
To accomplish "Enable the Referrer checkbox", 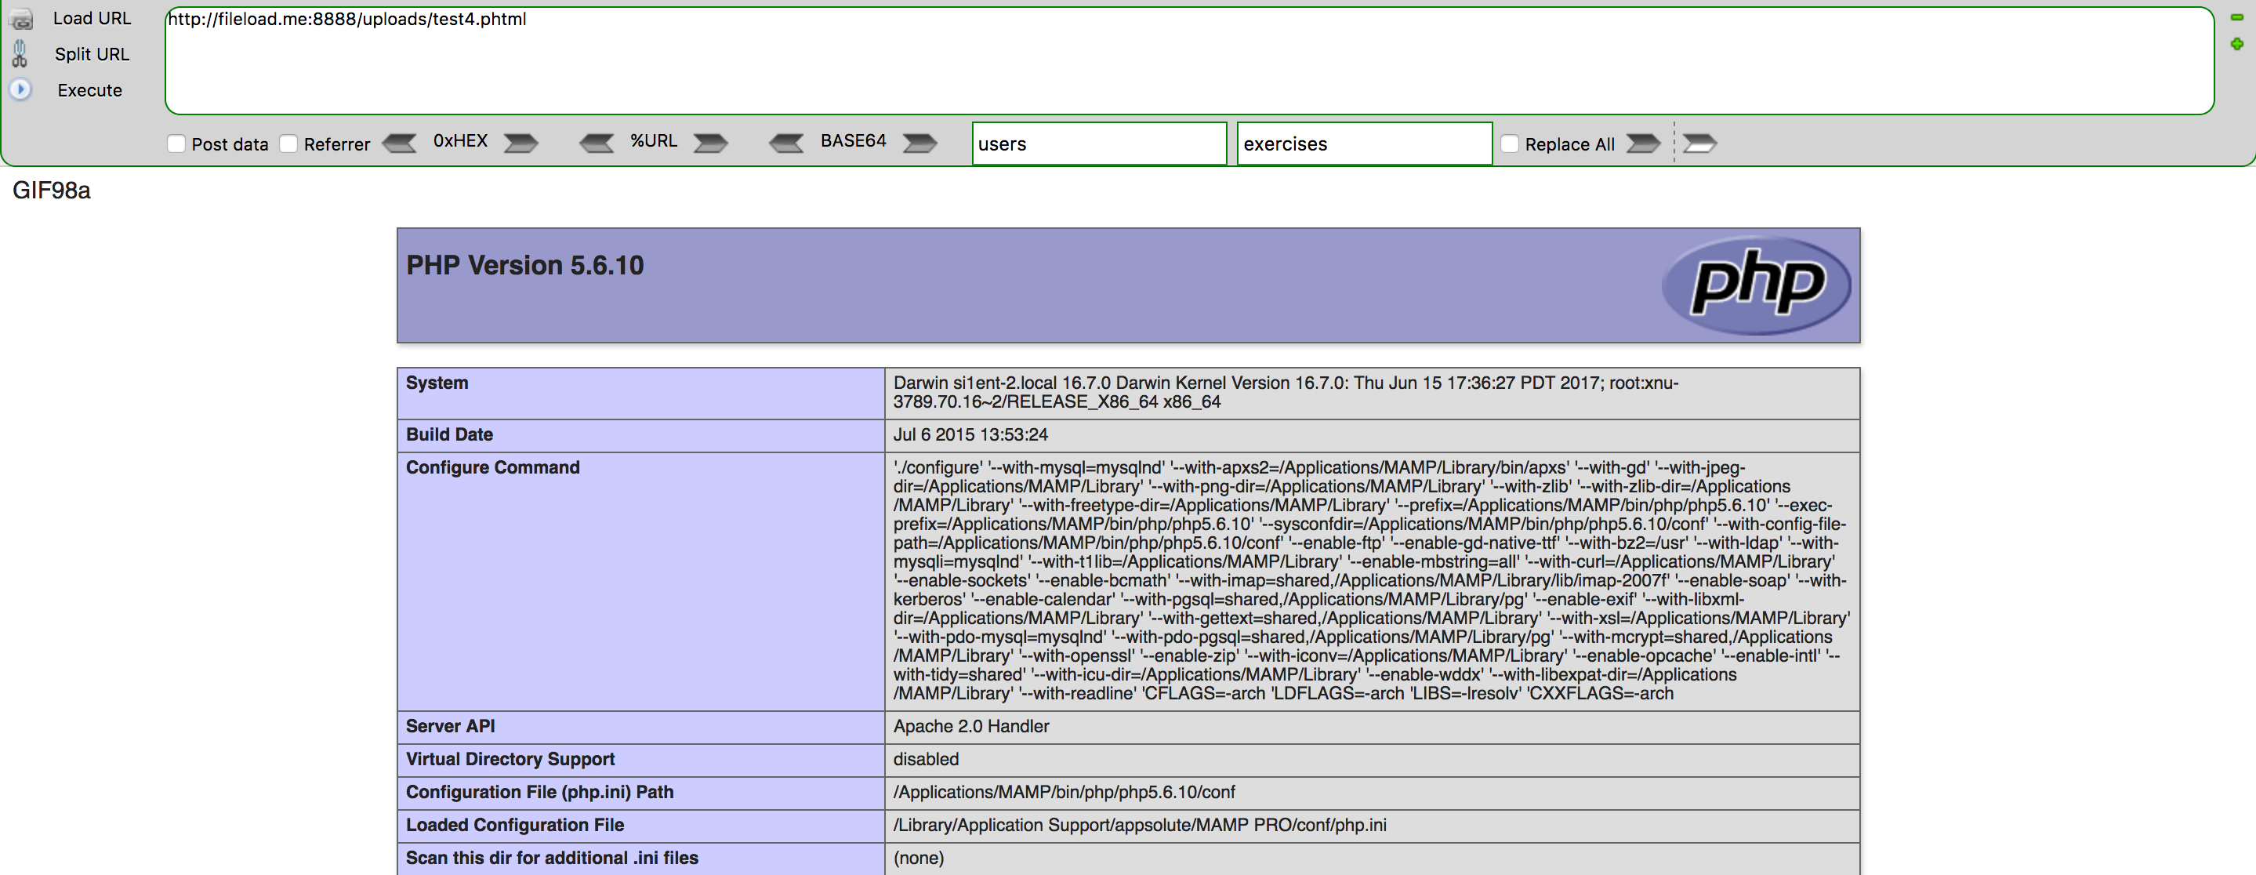I will point(288,143).
